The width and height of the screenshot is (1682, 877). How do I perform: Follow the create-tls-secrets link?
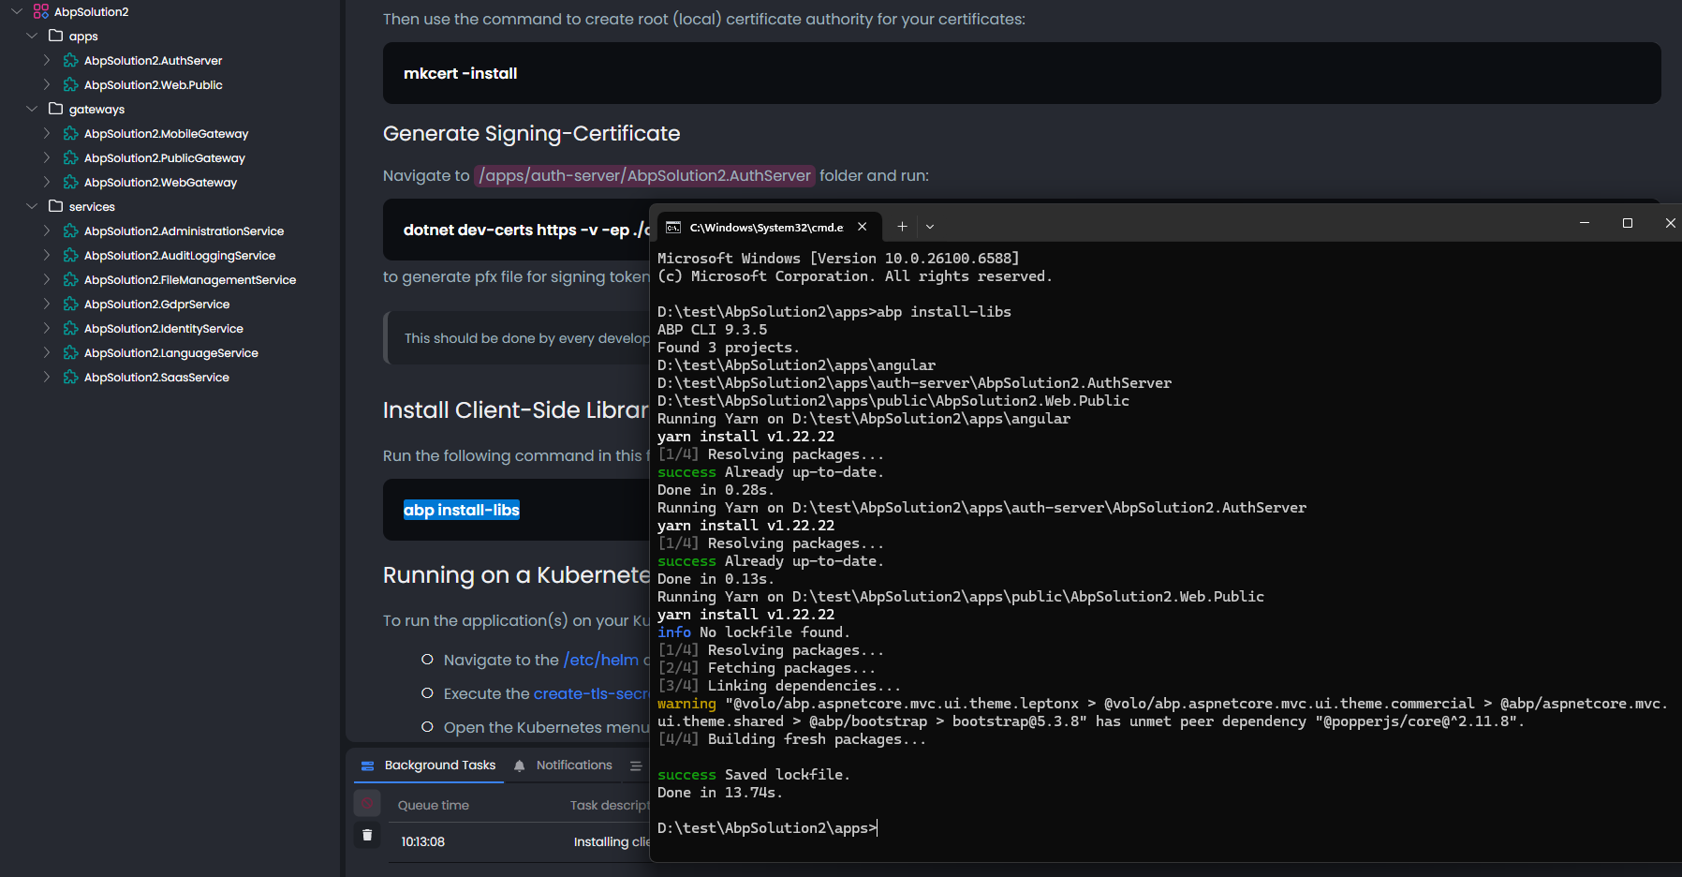[590, 693]
